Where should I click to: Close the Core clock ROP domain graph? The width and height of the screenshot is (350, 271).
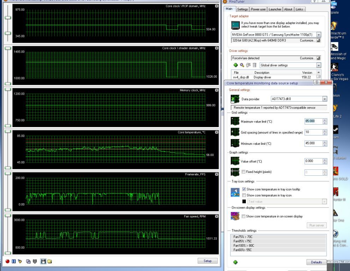click(x=216, y=6)
